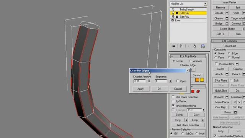Click the Loop spinner arrows
245x138 pixels.
click(203, 120)
